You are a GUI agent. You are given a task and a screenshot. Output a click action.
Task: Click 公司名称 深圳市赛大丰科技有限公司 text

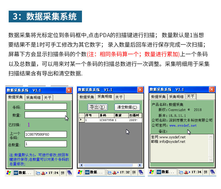(182, 120)
